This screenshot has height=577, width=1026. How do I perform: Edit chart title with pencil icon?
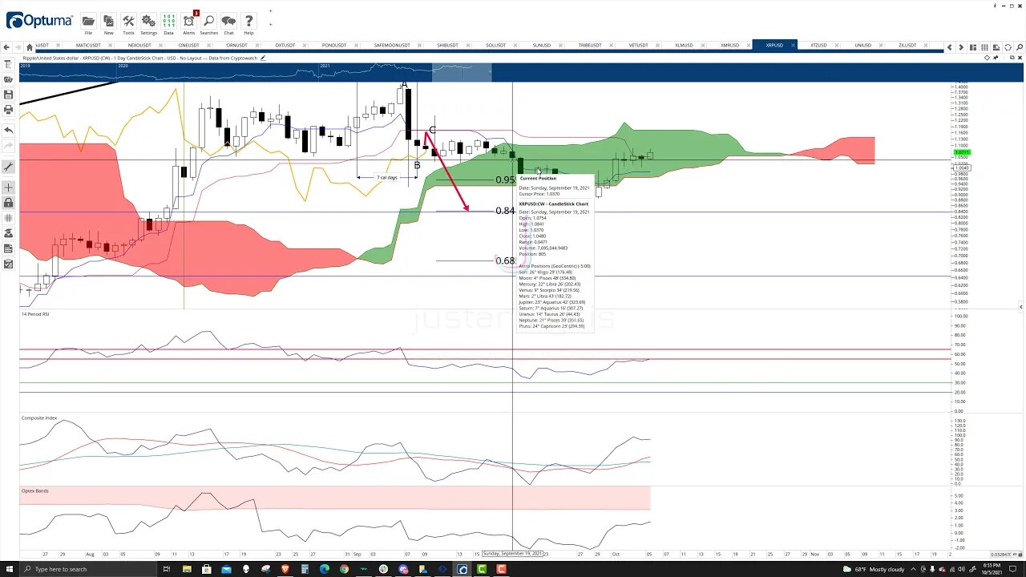263,58
